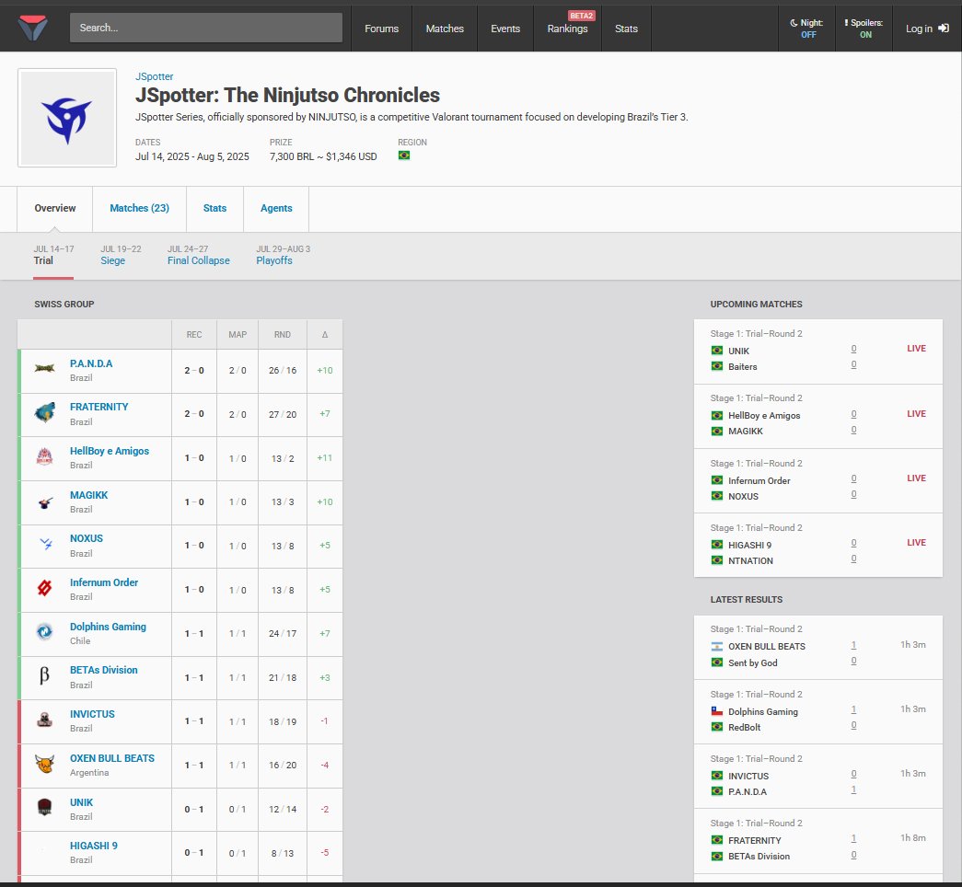962x887 pixels.
Task: Open the Forums nav item
Action: coord(382,29)
